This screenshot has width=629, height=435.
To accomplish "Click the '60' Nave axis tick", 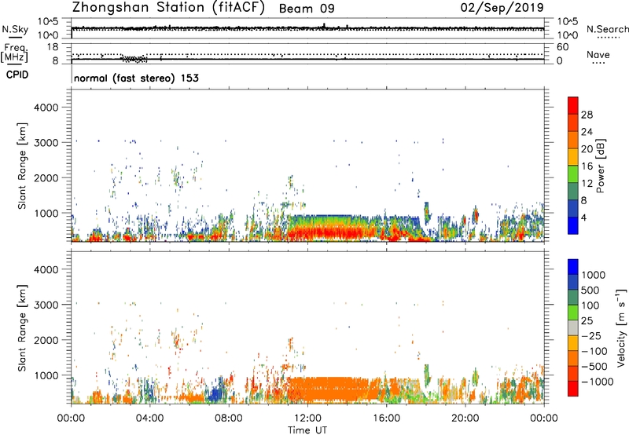I will [x=562, y=47].
